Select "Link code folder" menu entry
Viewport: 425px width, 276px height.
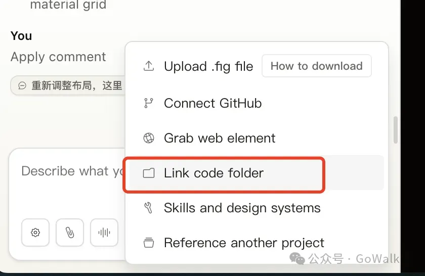point(214,173)
